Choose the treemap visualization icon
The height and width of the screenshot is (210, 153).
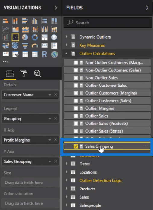[x=45, y=37]
